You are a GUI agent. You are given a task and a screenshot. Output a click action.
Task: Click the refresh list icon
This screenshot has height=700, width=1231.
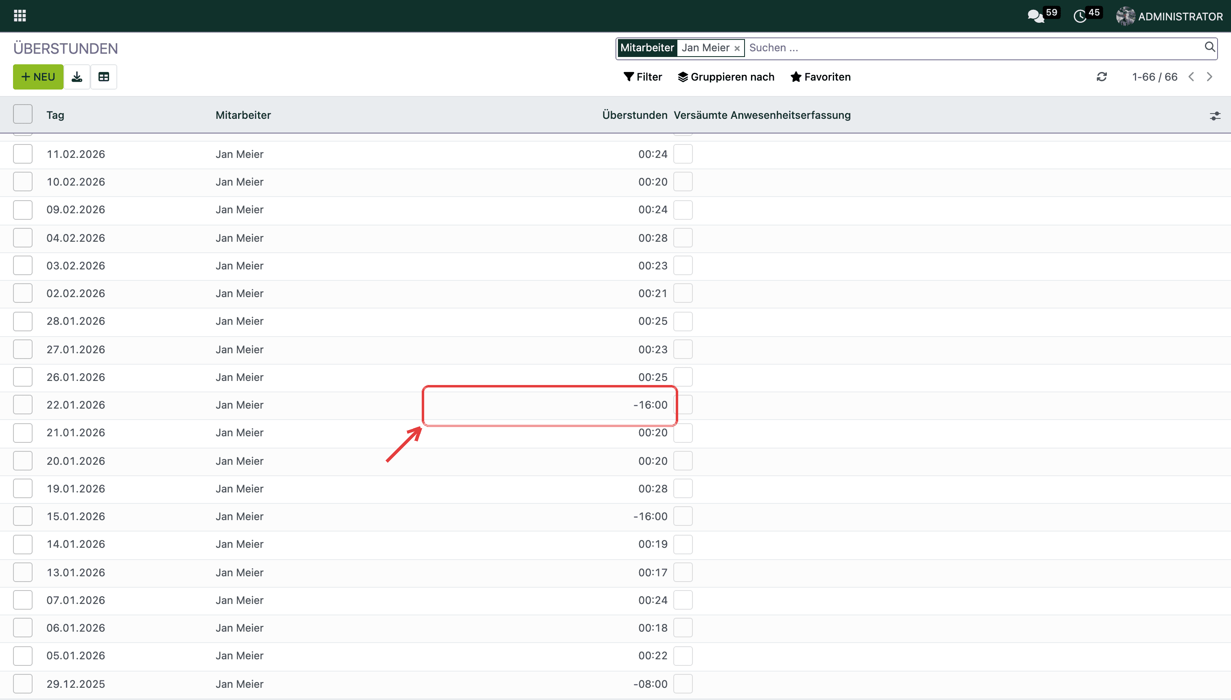pyautogui.click(x=1102, y=77)
